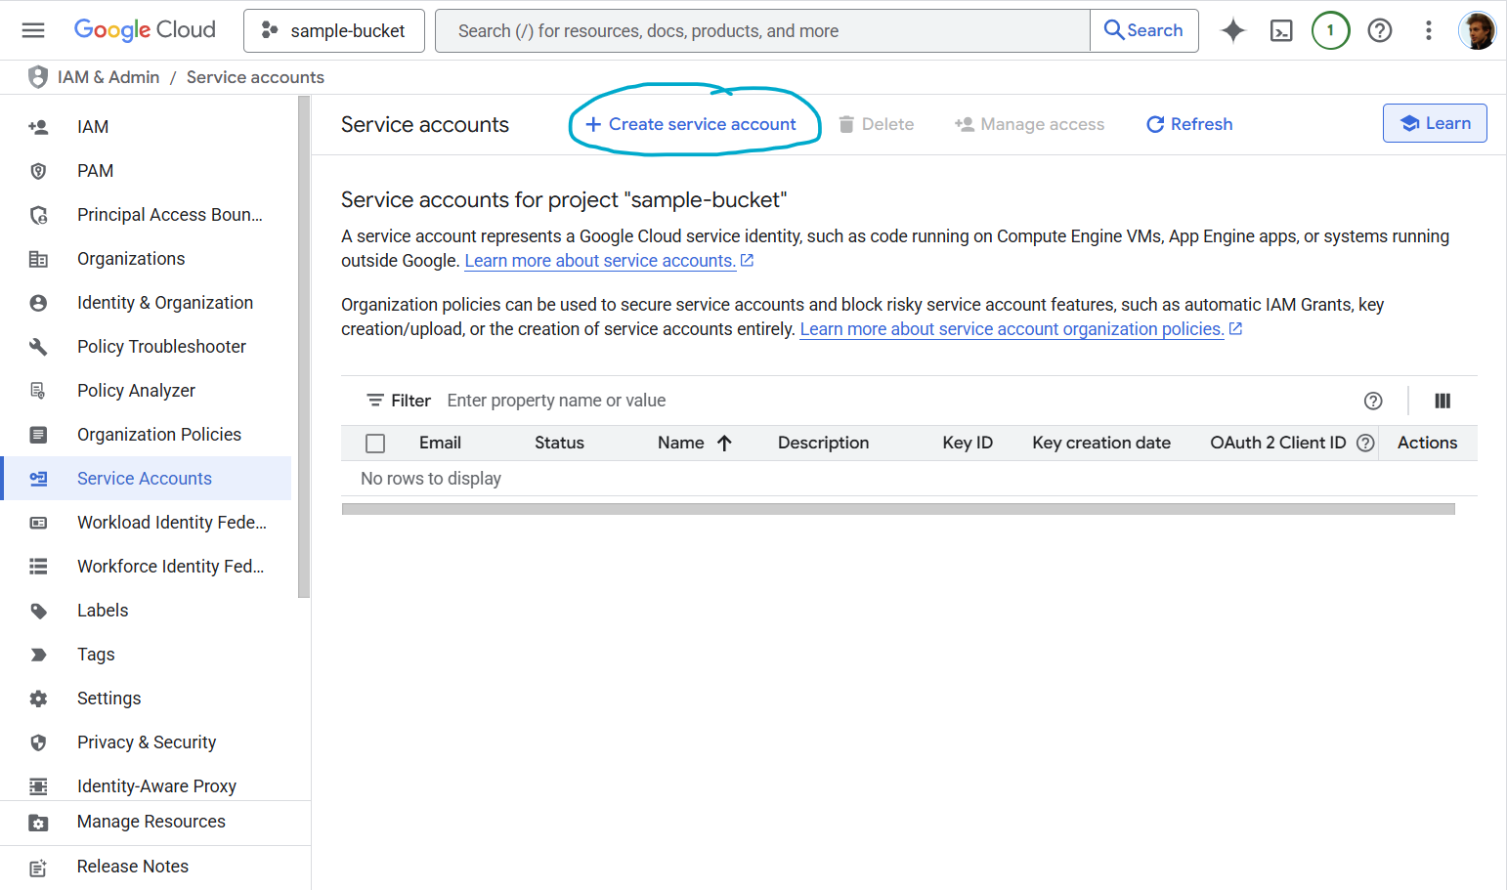
Task: Click the filter help icon
Action: tap(1373, 400)
